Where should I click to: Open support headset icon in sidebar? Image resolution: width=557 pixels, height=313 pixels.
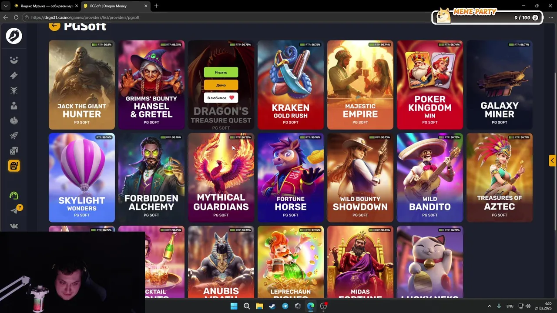click(14, 196)
